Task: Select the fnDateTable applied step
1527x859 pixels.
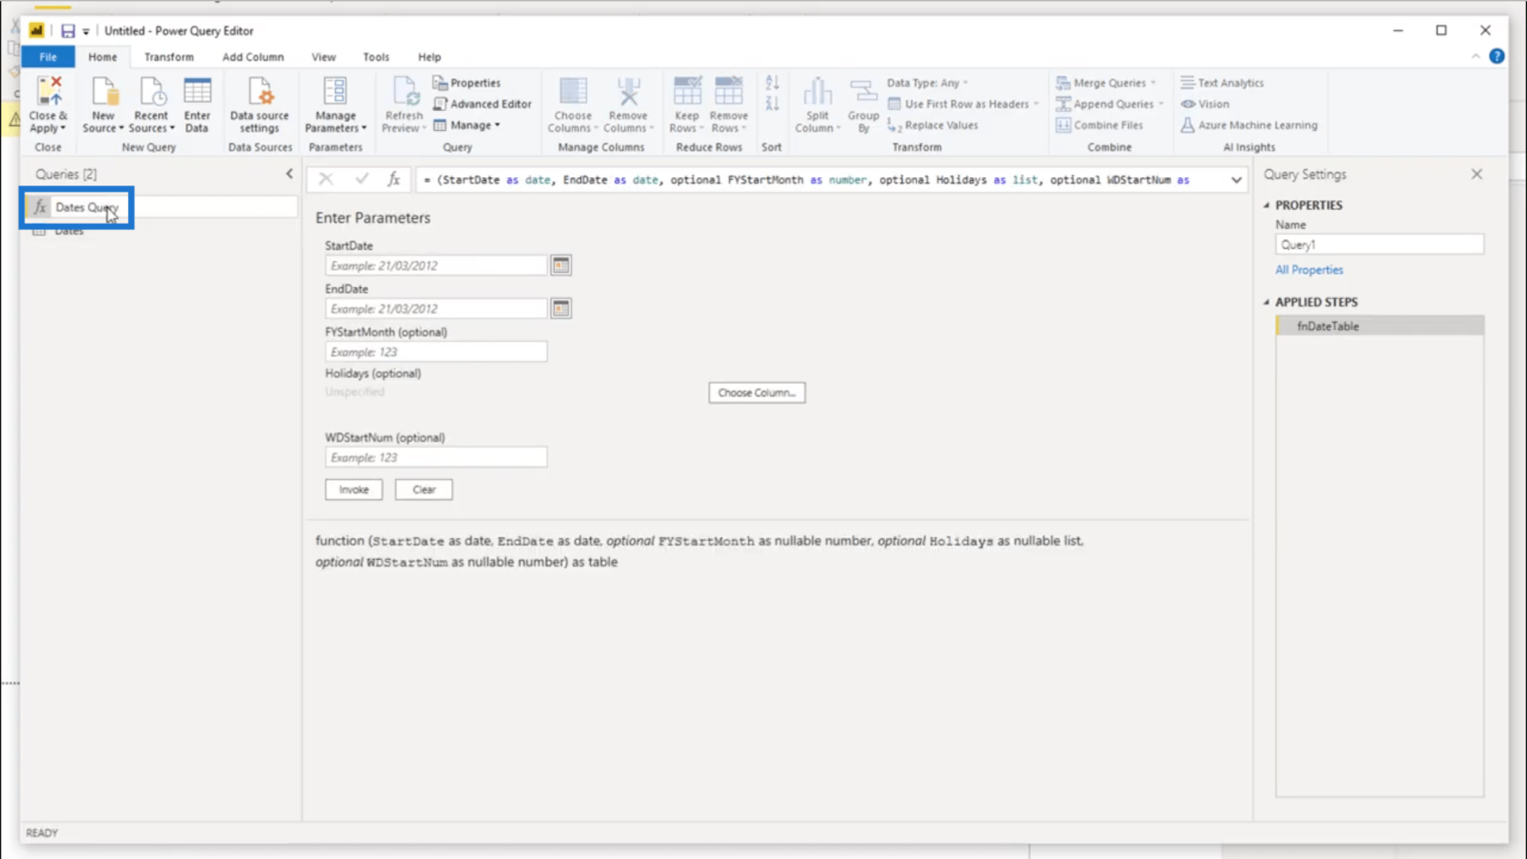Action: [1380, 326]
